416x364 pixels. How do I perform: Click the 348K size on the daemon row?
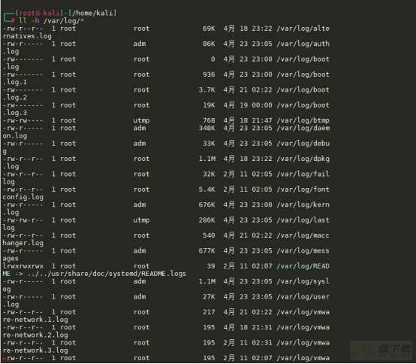207,128
